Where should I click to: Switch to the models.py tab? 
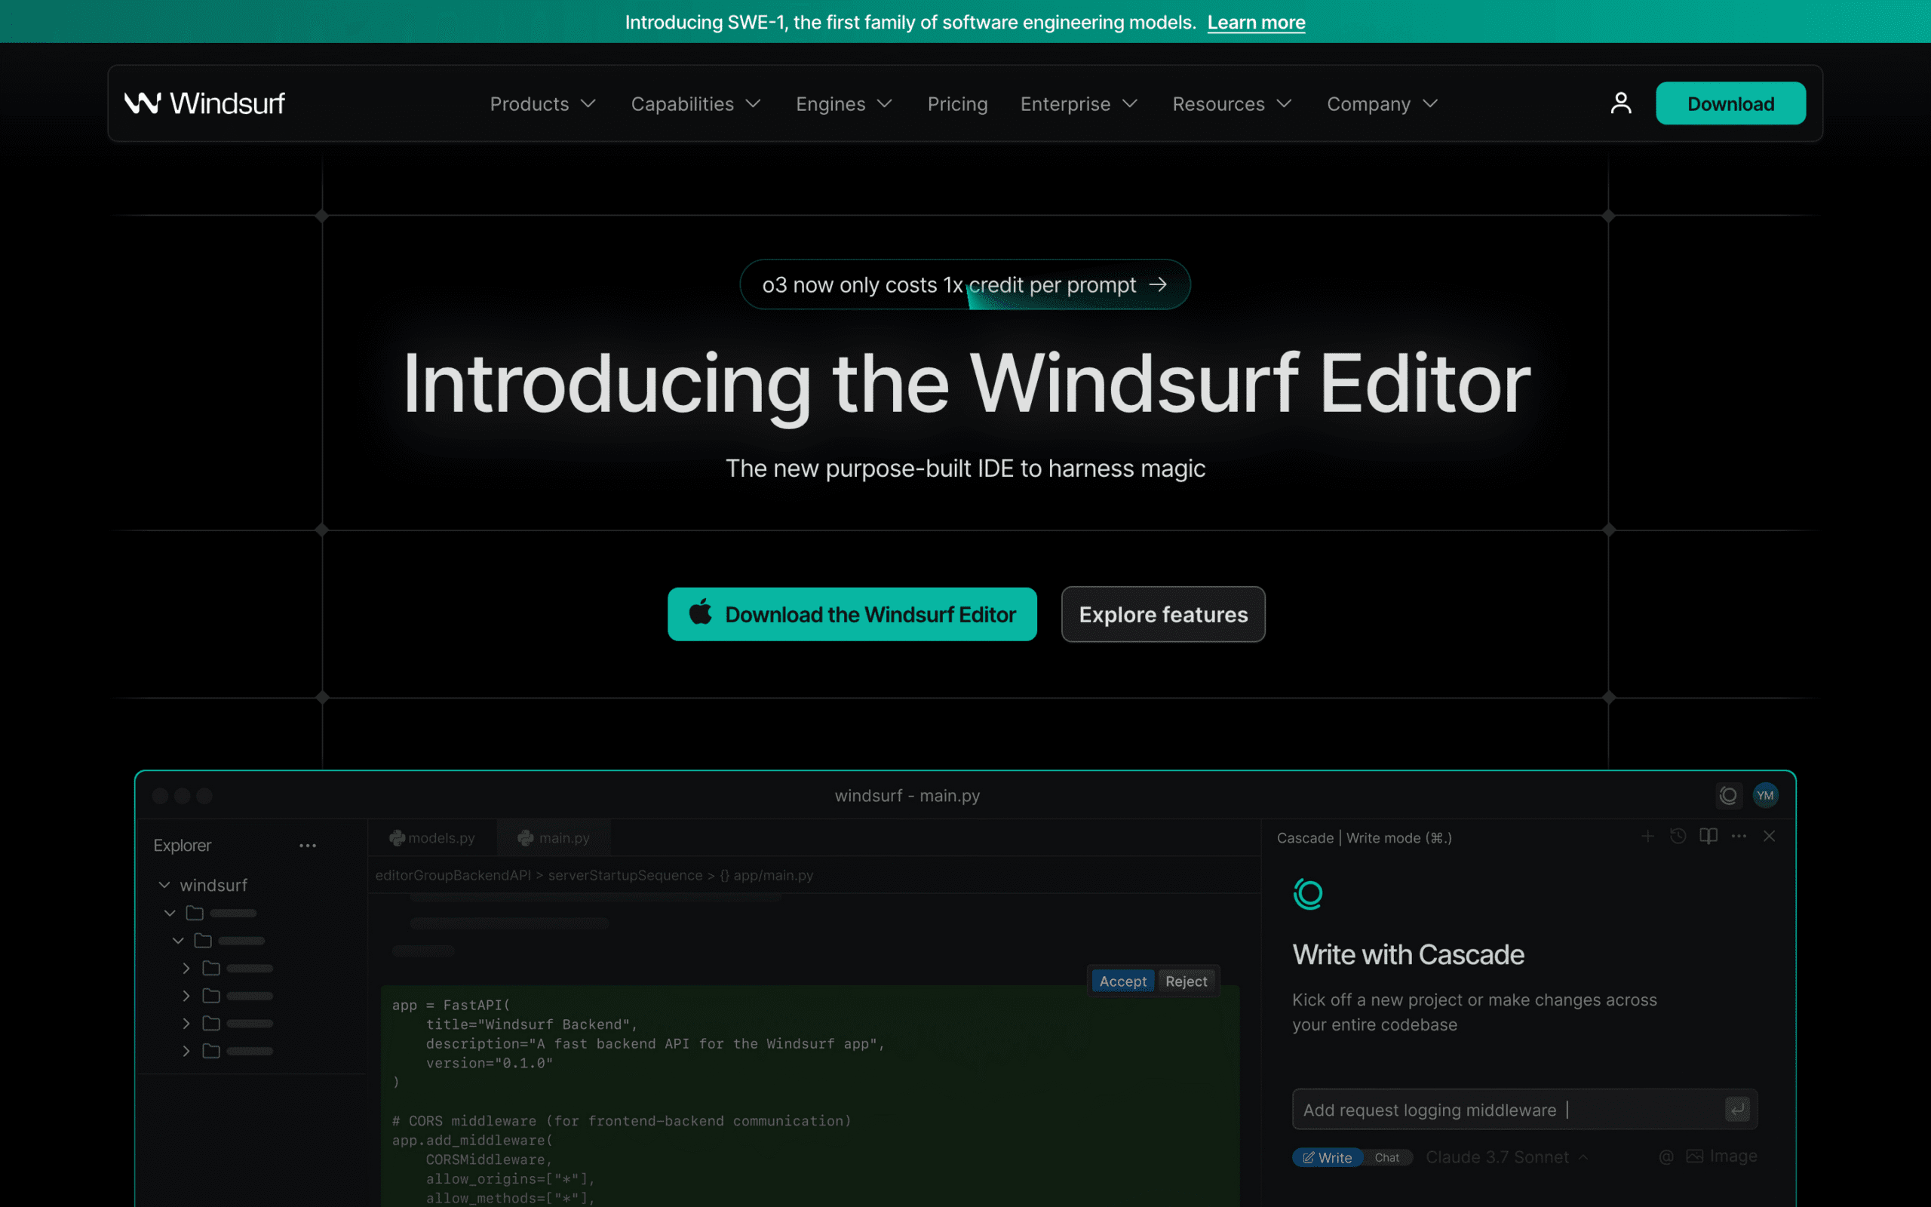point(431,837)
